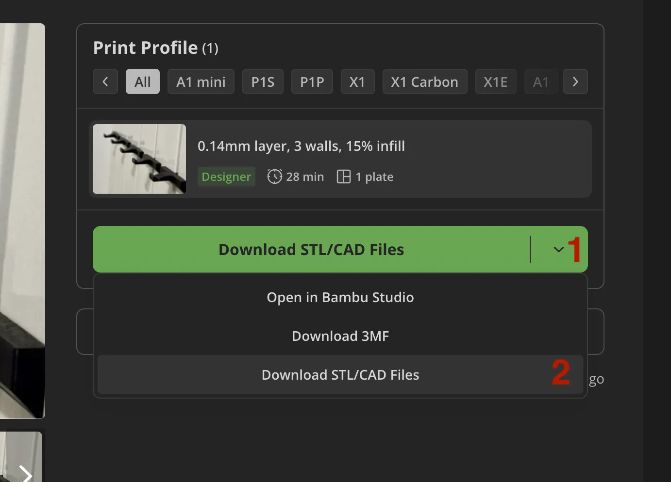The height and width of the screenshot is (482, 671).
Task: Filter profiles by P1S printer
Action: pos(263,81)
